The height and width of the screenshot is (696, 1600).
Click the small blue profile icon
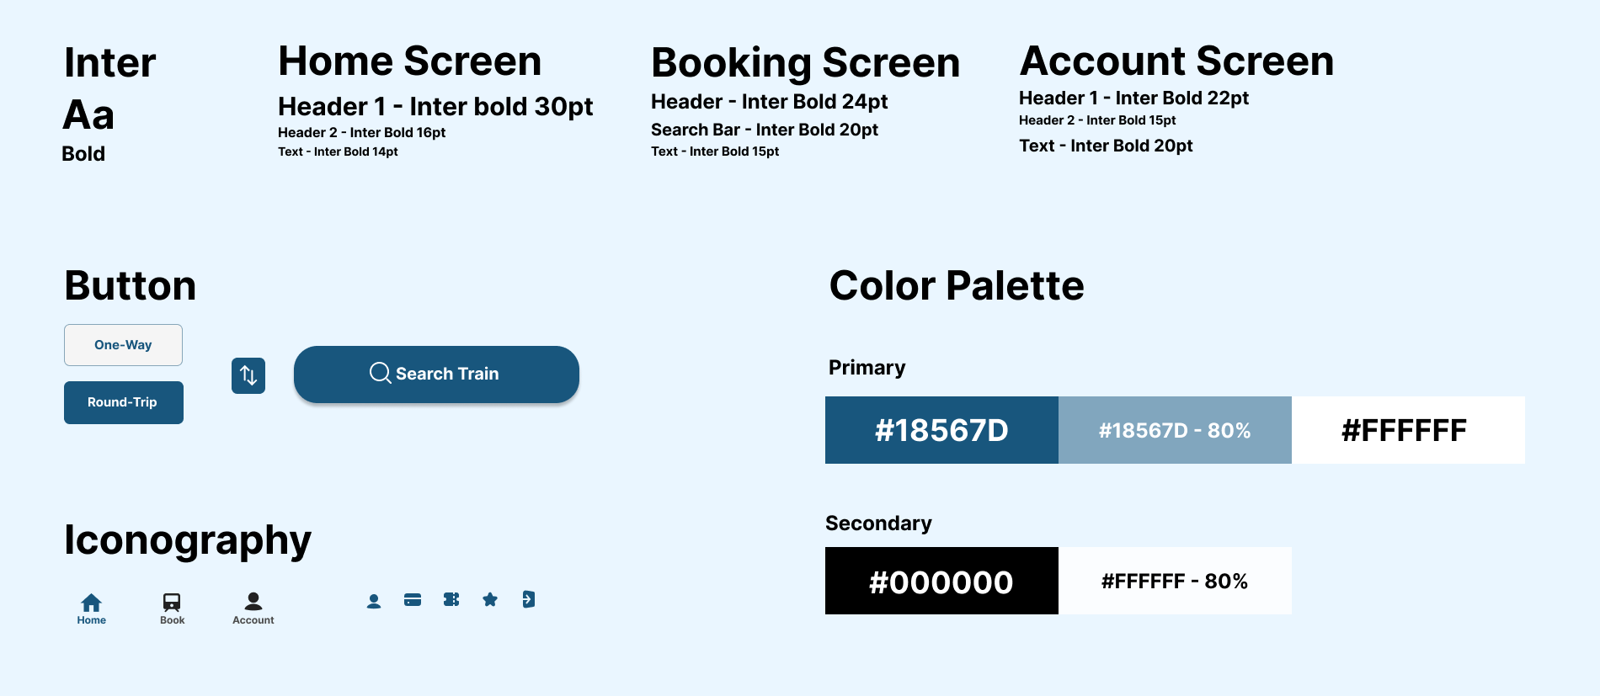pyautogui.click(x=374, y=601)
